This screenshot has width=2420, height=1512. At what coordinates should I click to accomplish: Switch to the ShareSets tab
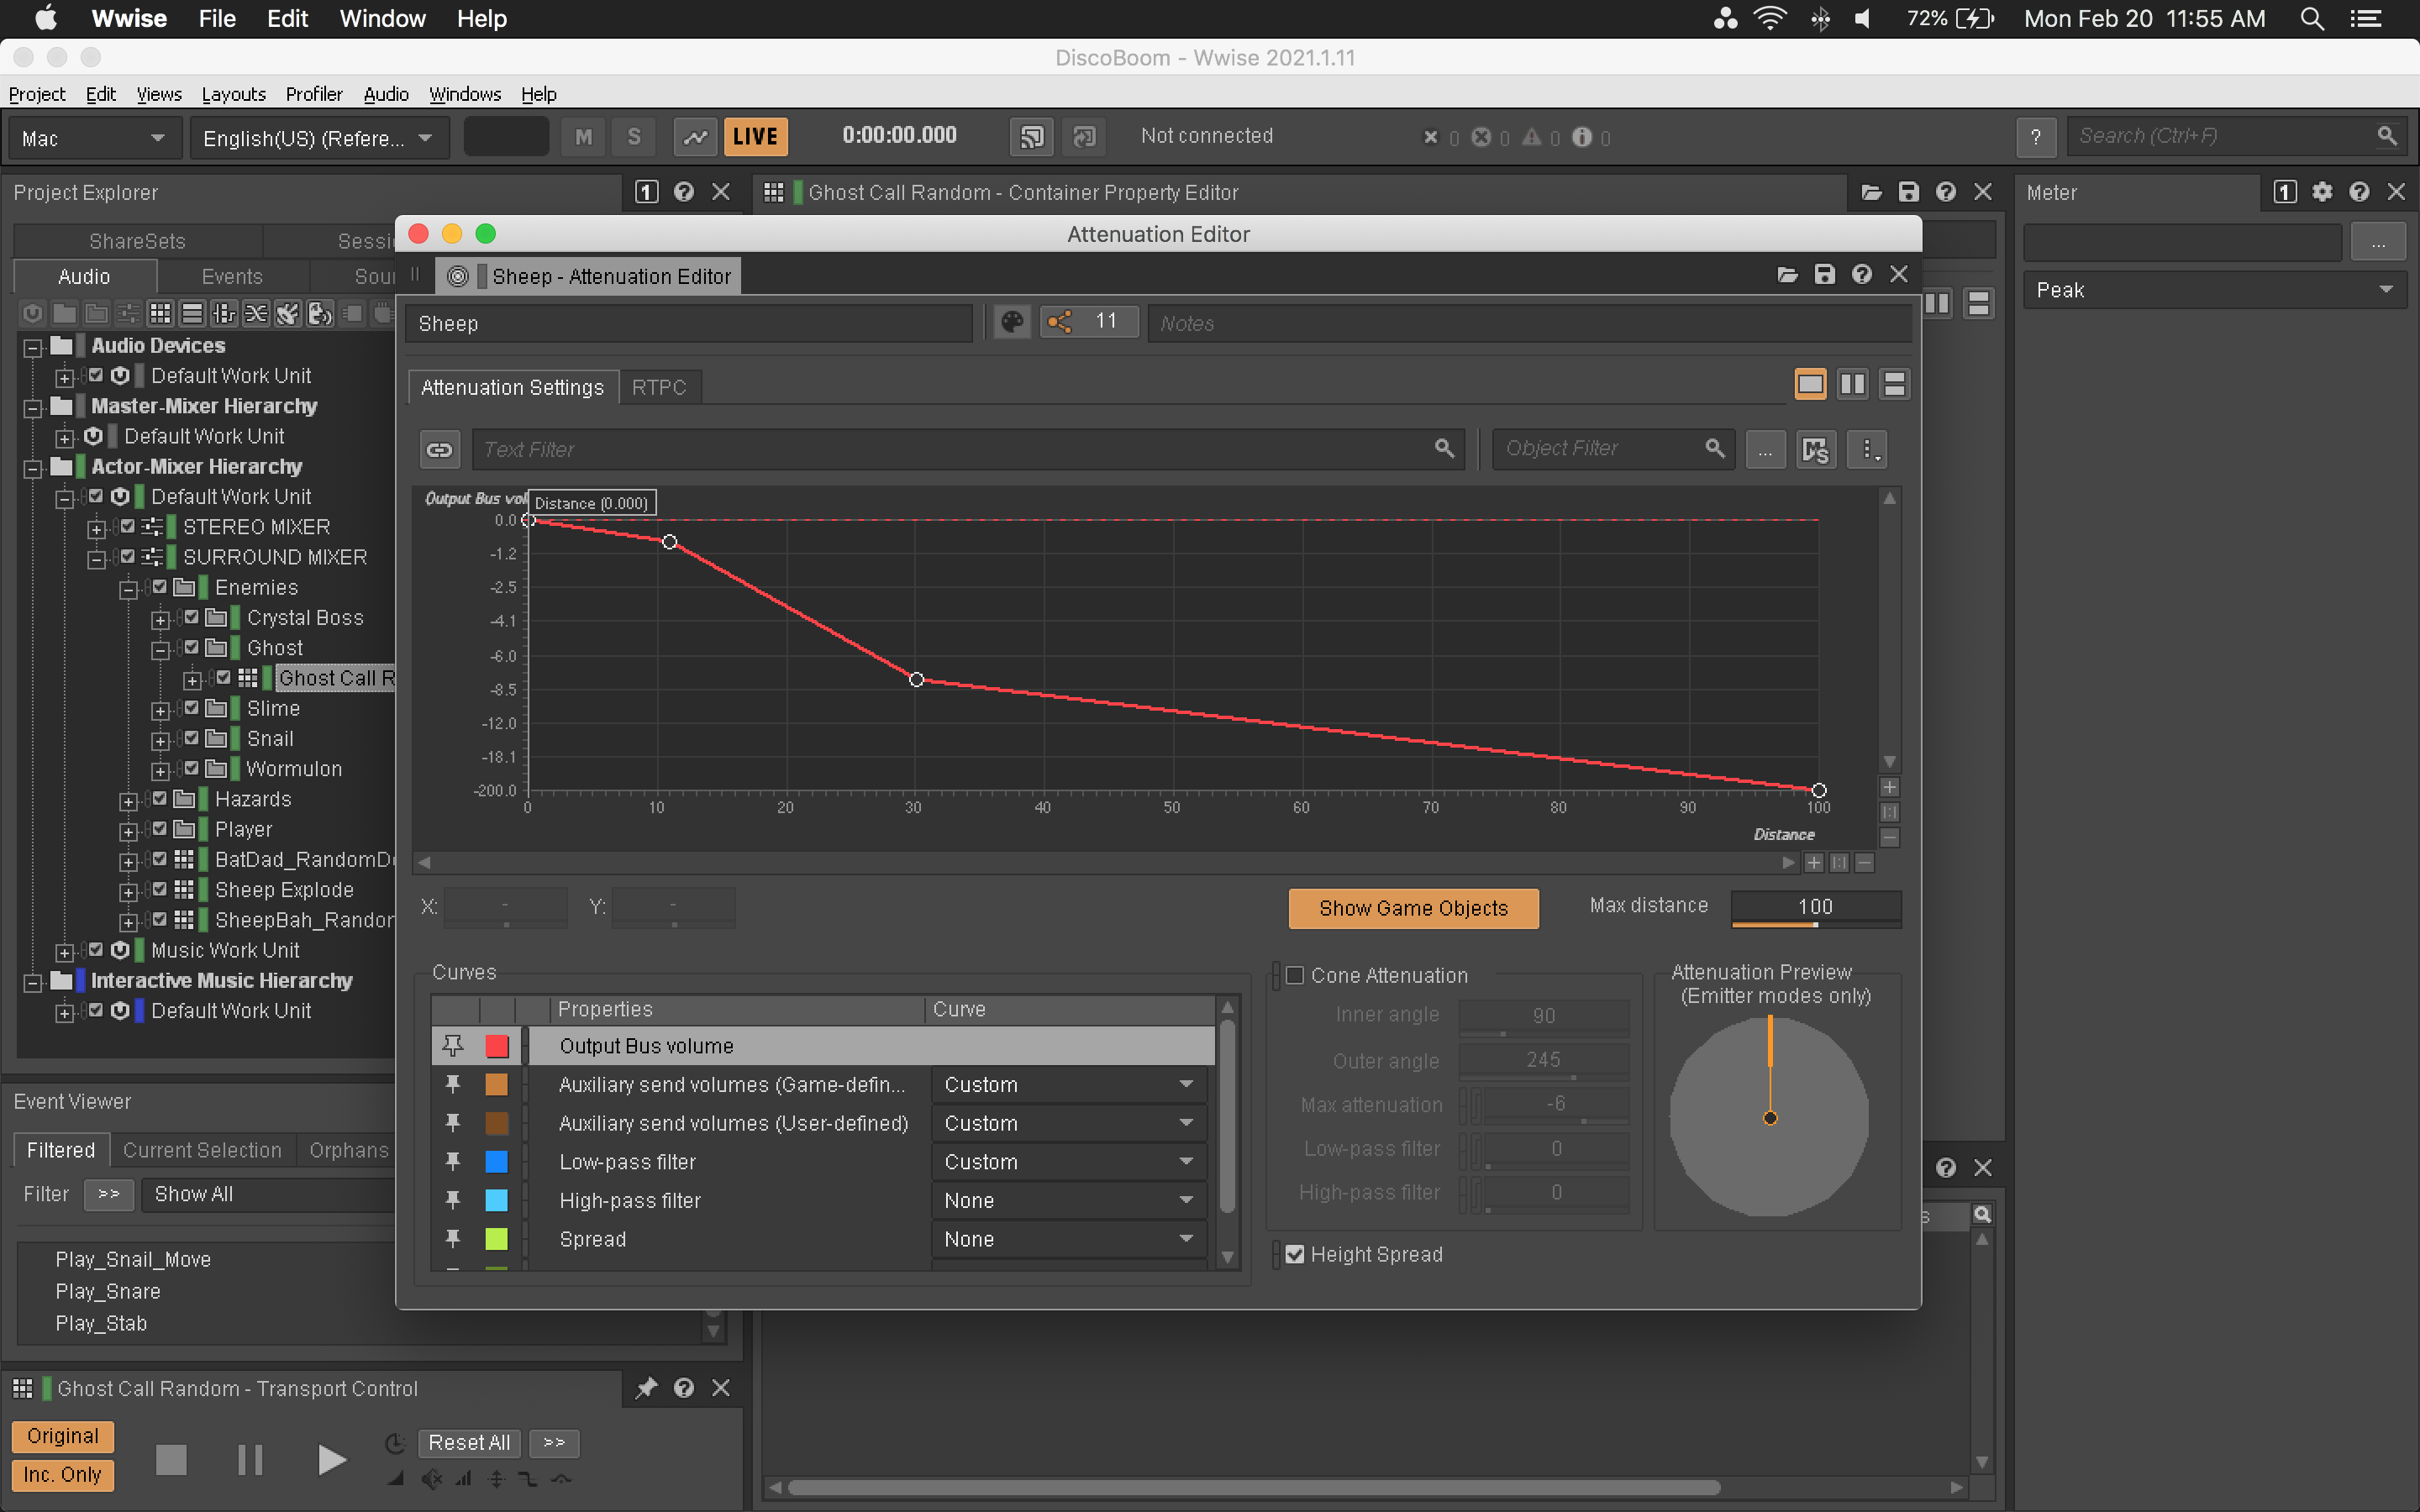[137, 241]
